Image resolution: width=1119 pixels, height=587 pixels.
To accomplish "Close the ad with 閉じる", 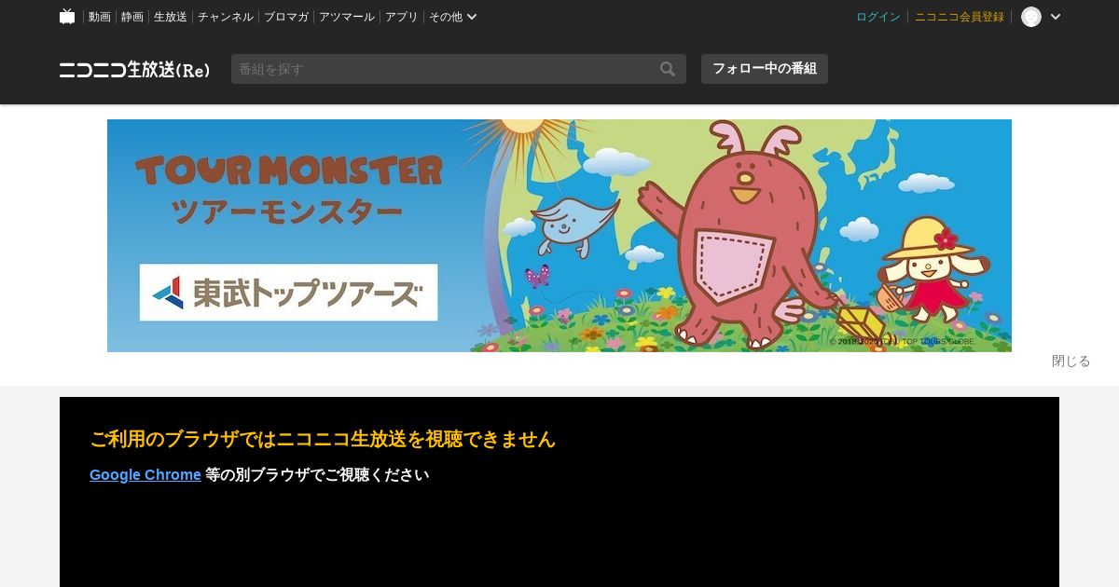I will tap(1071, 362).
